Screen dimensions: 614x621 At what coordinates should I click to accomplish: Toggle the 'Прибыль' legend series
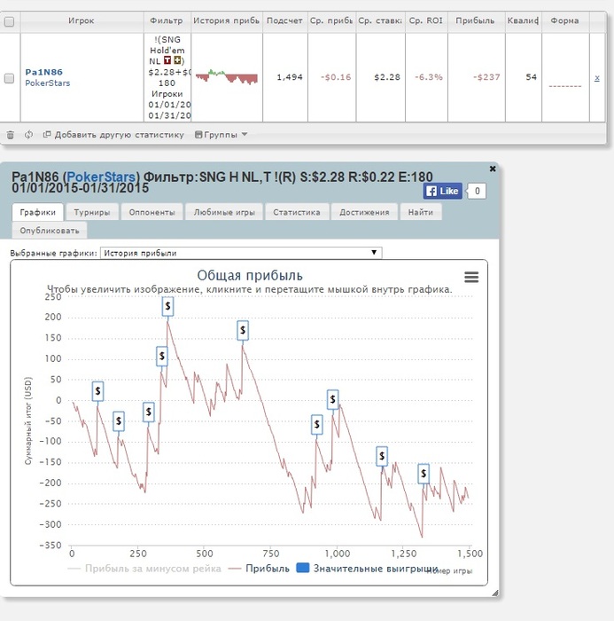259,569
